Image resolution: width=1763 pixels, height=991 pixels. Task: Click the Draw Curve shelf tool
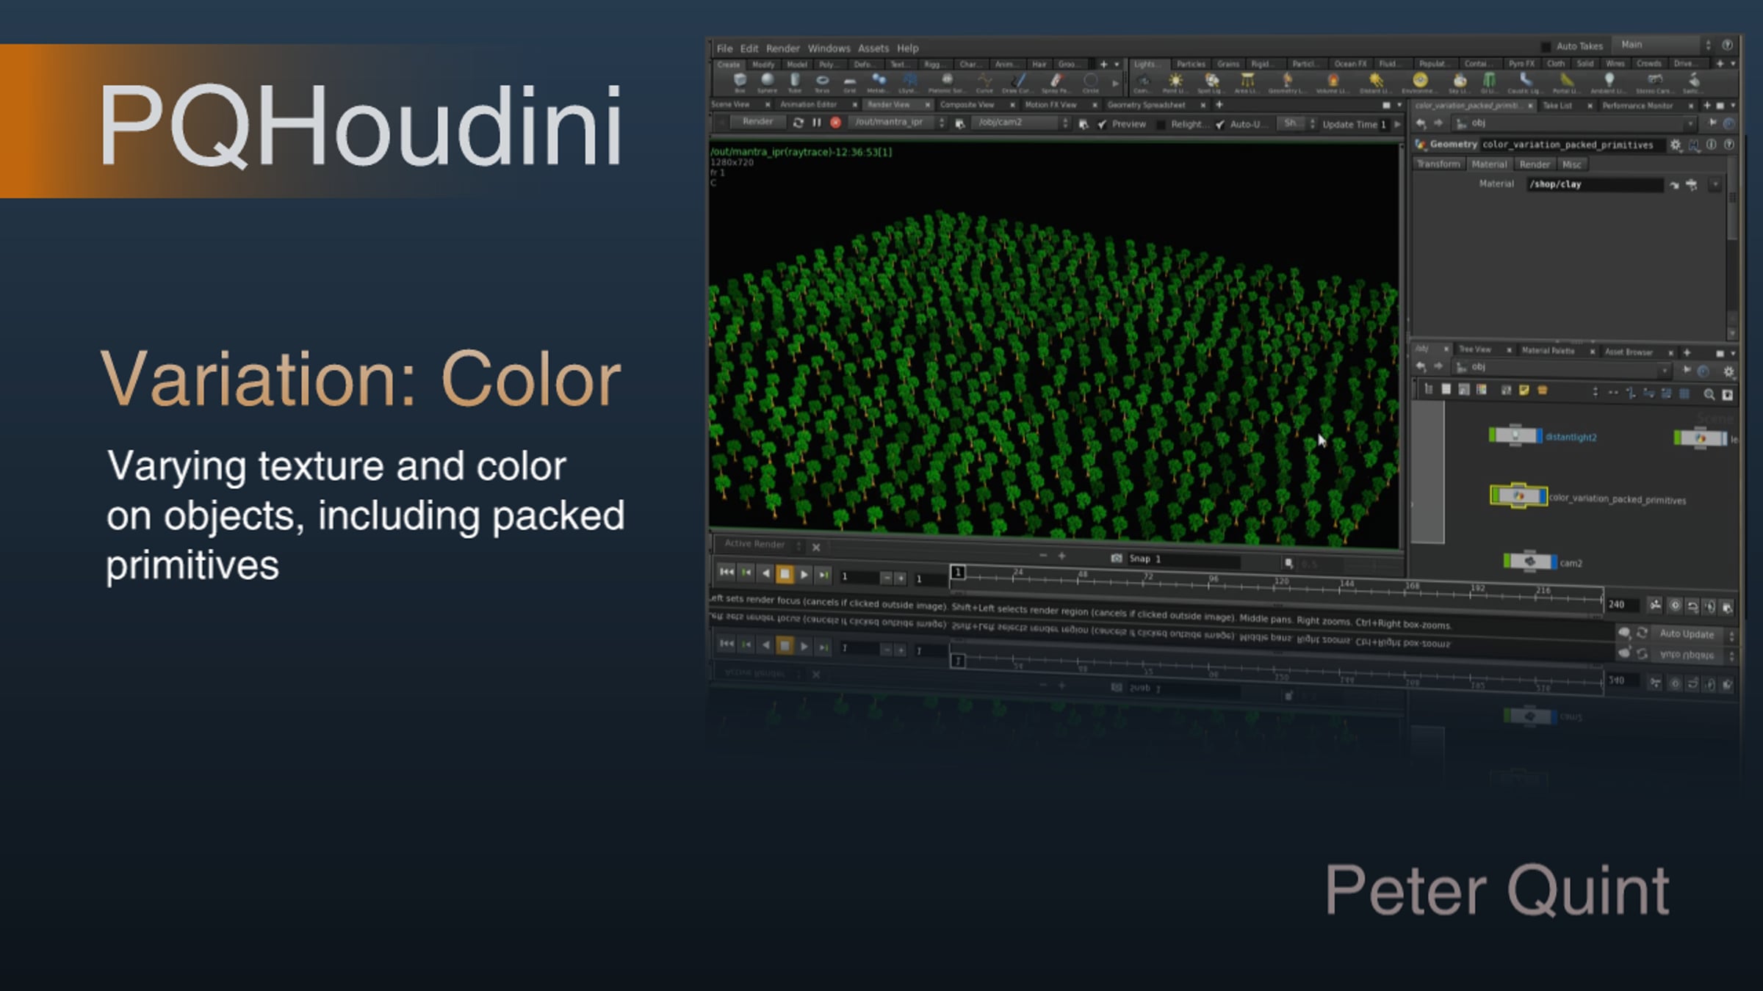1017,81
